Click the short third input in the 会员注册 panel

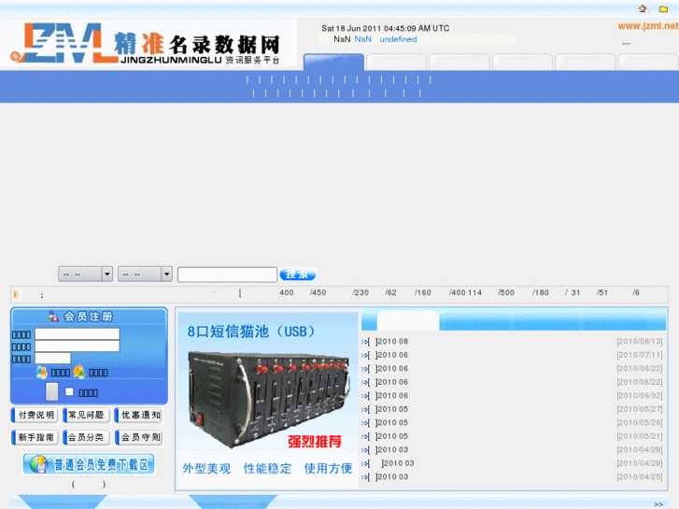pos(53,359)
